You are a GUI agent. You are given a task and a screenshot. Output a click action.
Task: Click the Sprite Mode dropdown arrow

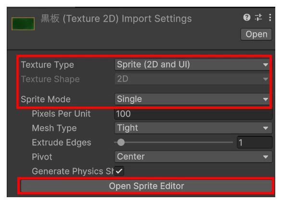[x=266, y=99]
